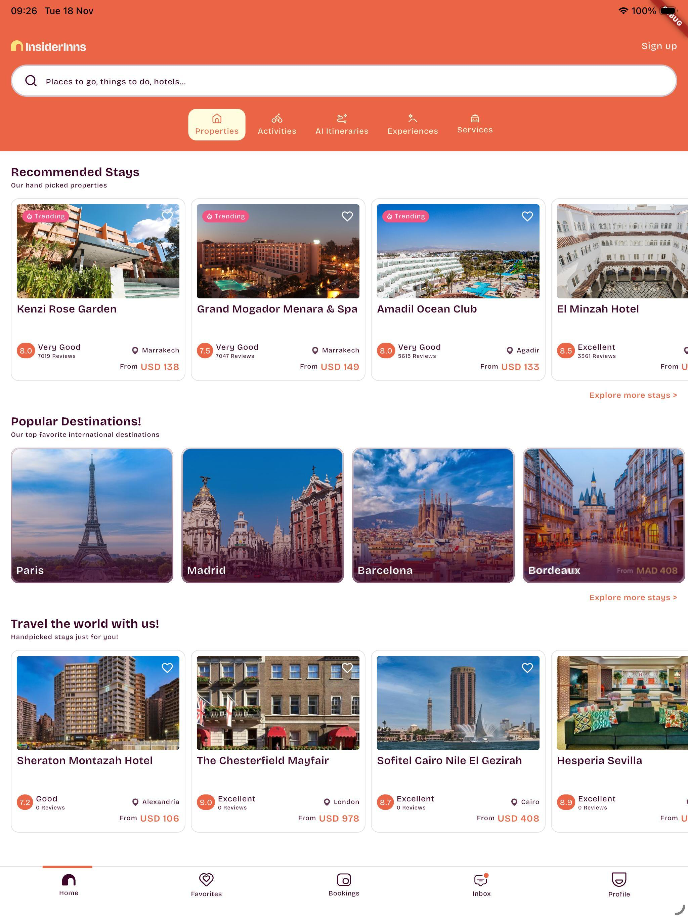The height and width of the screenshot is (918, 688).
Task: Favorite the Sheraton Montazah Hotel
Action: pyautogui.click(x=167, y=667)
